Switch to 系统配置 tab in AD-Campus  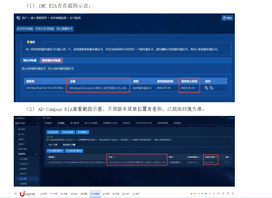click(48, 123)
